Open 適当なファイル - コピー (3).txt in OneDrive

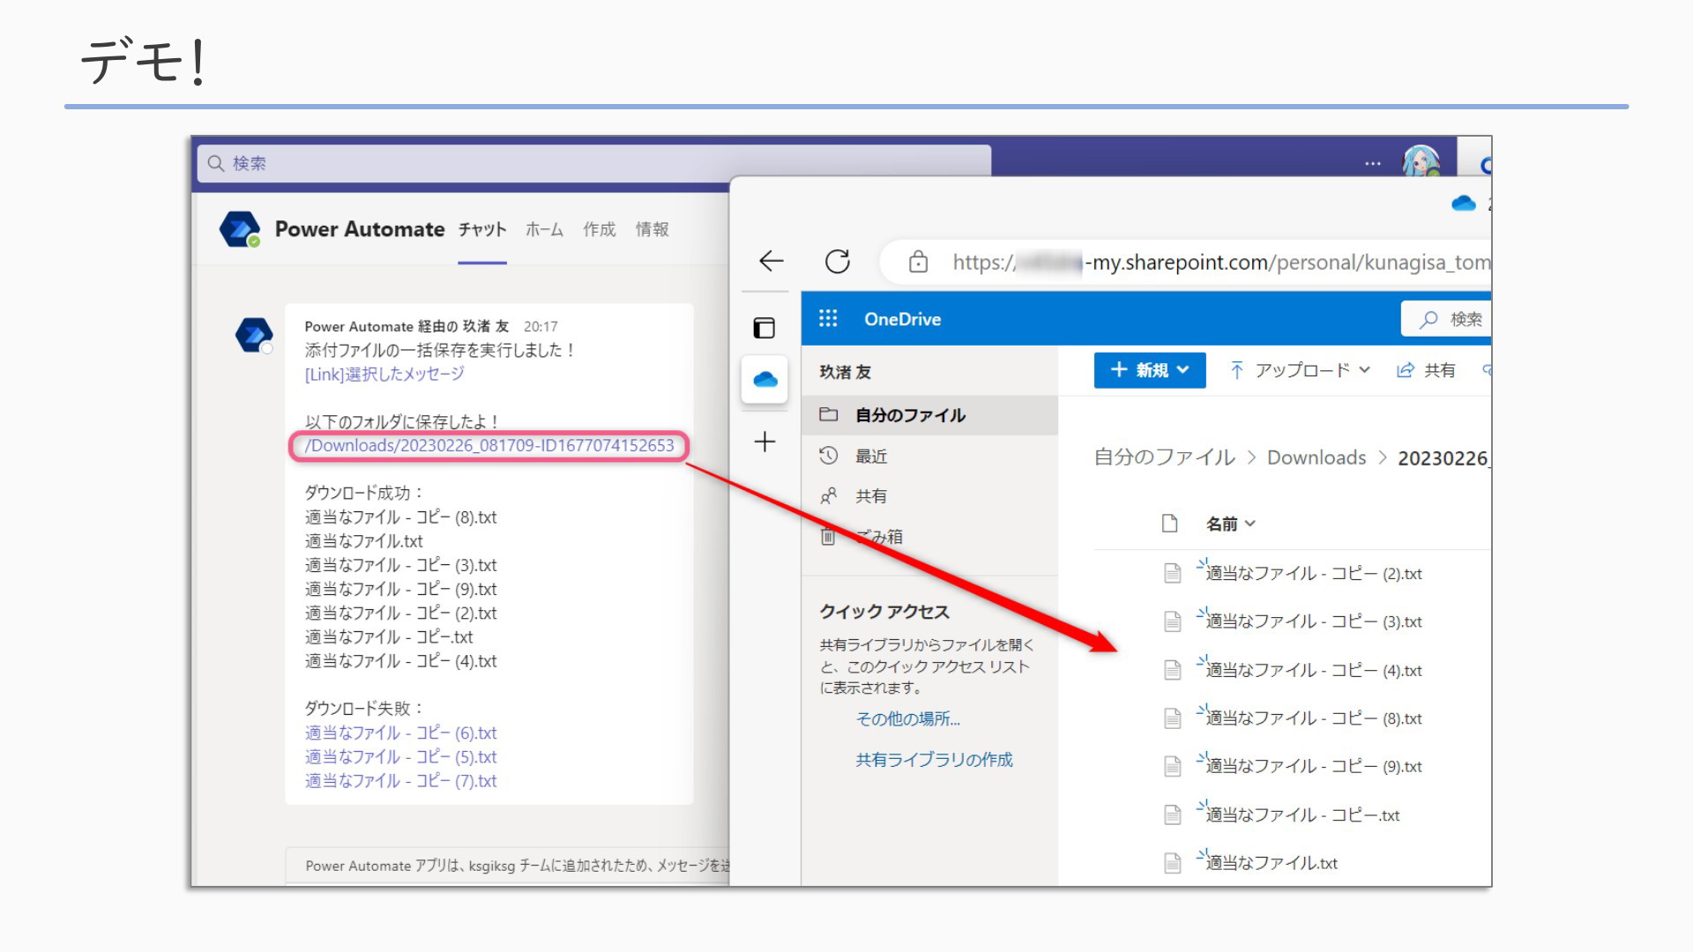coord(1314,621)
